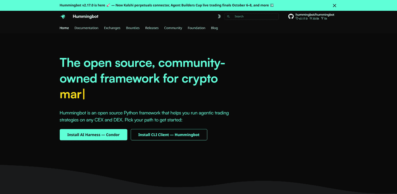Dismiss the announcement banner with X

pyautogui.click(x=335, y=5)
